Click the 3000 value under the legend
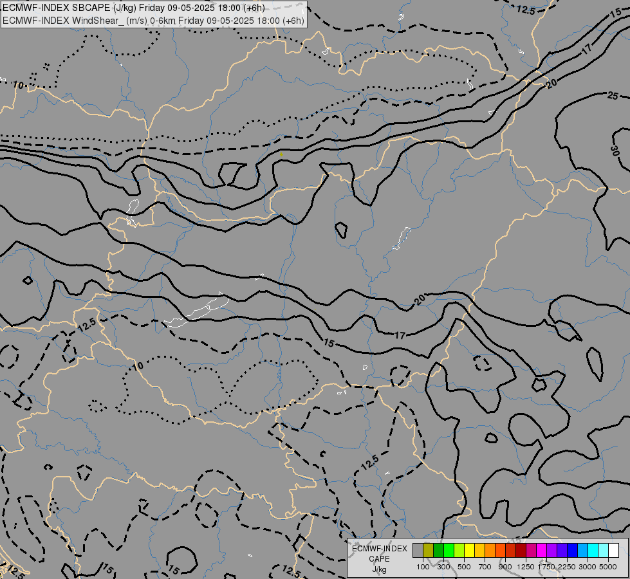The image size is (630, 579). point(588,567)
